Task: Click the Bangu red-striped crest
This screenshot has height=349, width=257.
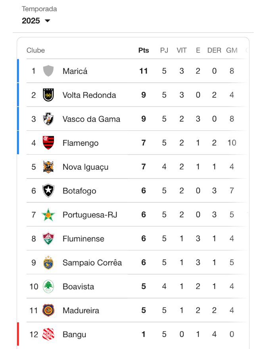Action: (x=48, y=334)
